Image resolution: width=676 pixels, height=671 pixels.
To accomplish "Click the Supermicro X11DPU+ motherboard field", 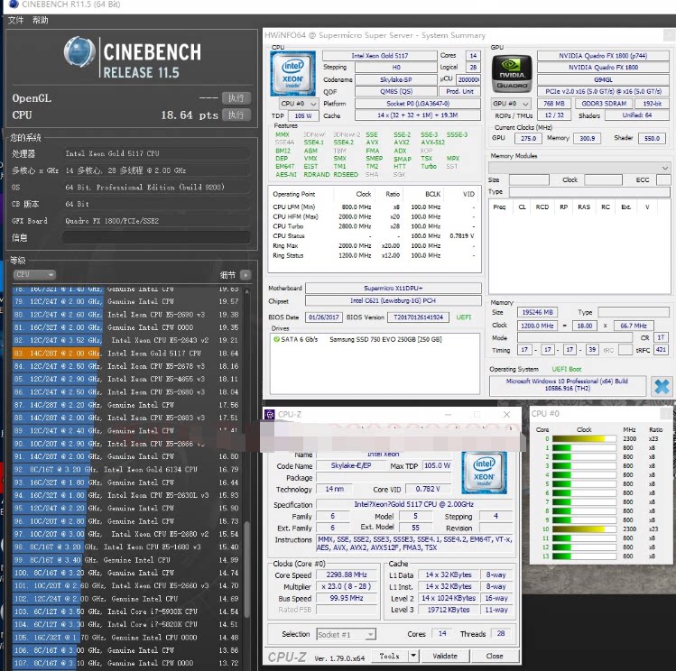I will click(394, 288).
